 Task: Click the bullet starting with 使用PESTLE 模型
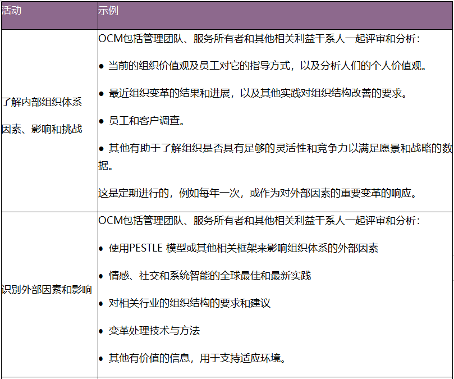243,248
